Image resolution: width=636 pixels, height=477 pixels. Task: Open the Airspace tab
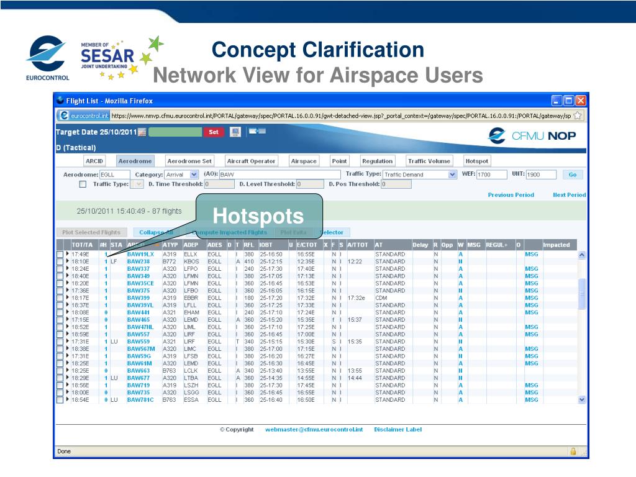click(304, 161)
